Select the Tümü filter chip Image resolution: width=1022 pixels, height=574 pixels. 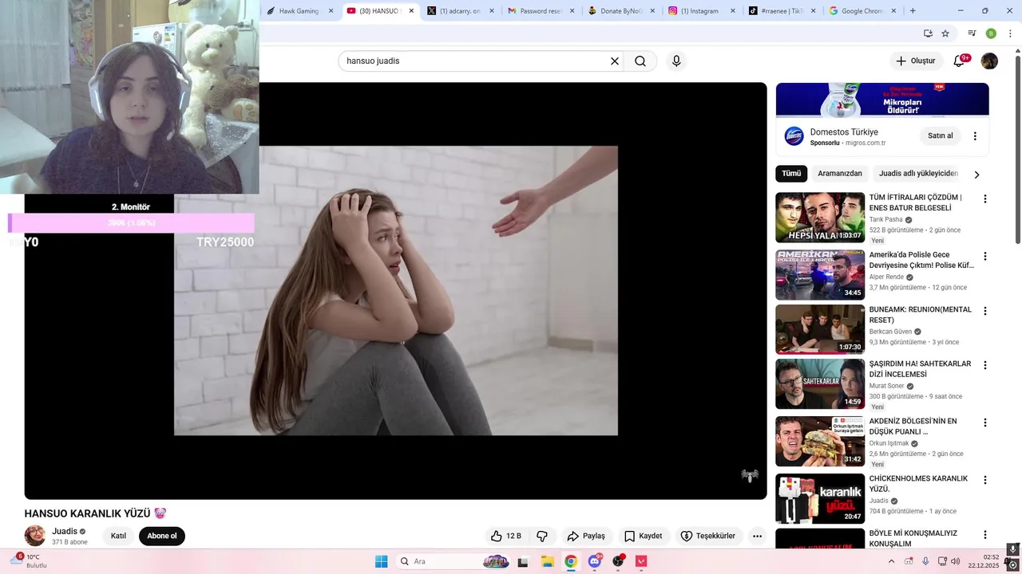tap(791, 174)
